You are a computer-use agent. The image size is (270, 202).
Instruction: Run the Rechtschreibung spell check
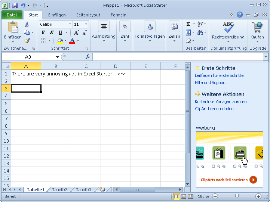point(228,29)
